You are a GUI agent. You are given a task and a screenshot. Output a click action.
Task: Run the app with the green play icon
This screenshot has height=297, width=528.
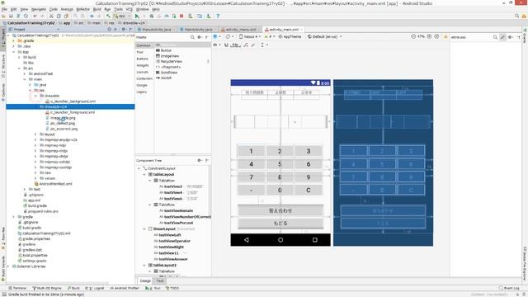pos(137,16)
